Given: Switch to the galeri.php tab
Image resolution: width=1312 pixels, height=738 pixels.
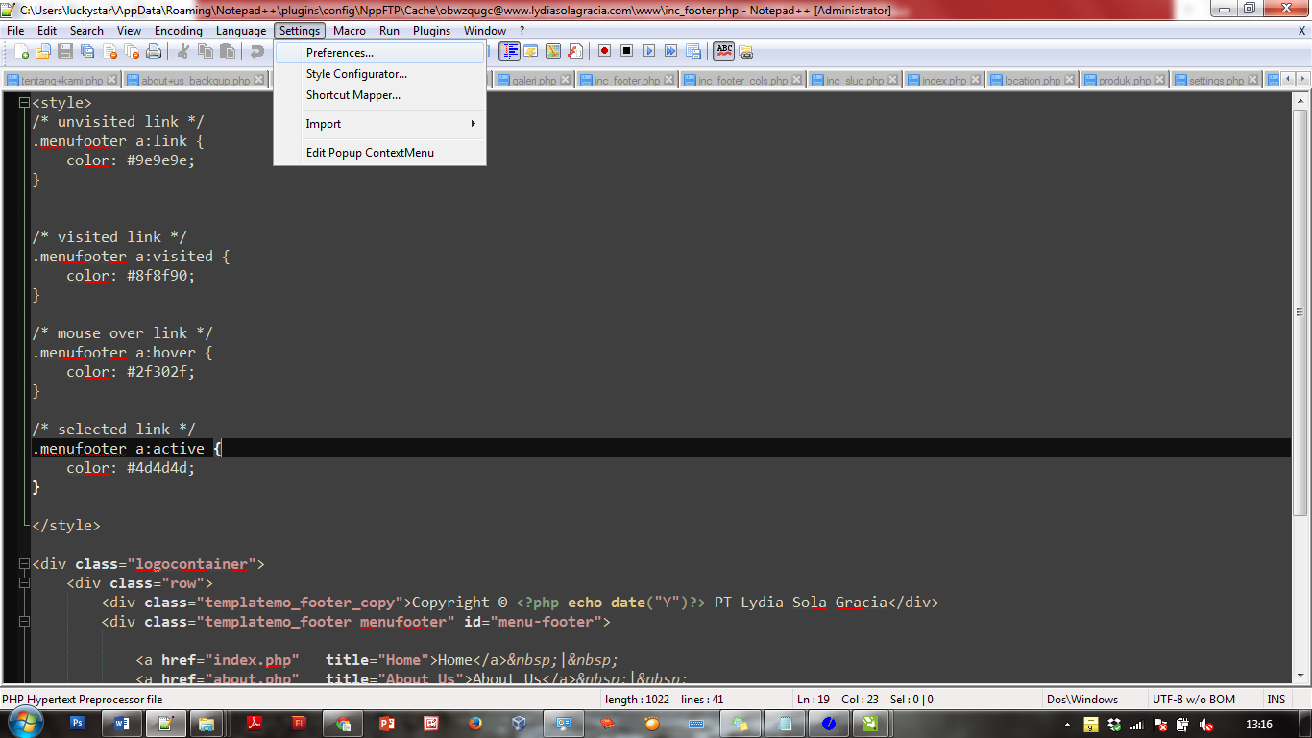Looking at the screenshot, I should click(x=534, y=81).
